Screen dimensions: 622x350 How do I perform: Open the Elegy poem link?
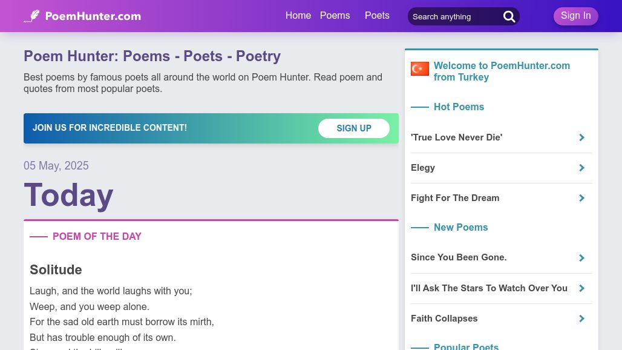423,168
